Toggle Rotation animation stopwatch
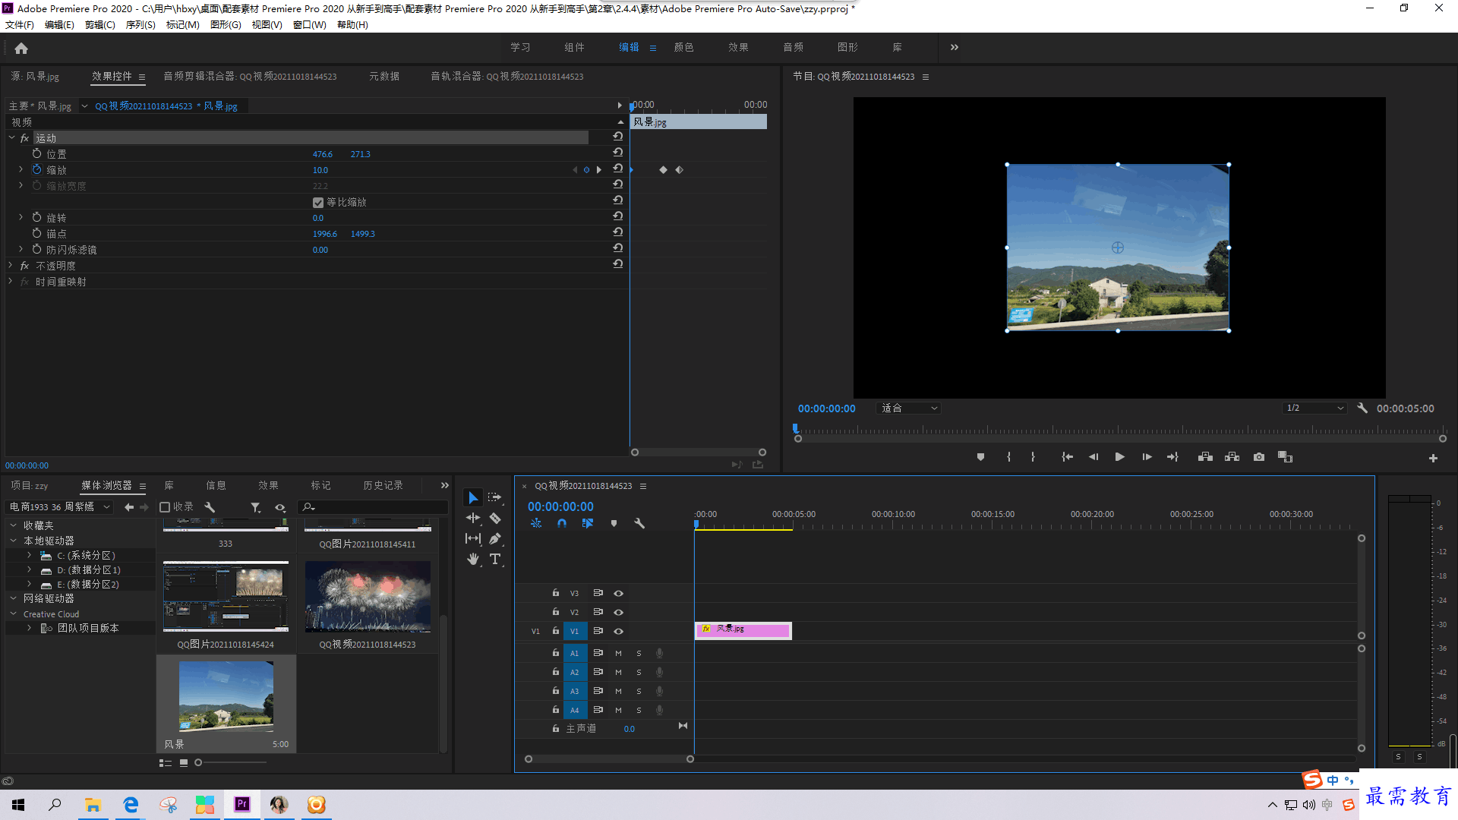The width and height of the screenshot is (1458, 820). 36,217
